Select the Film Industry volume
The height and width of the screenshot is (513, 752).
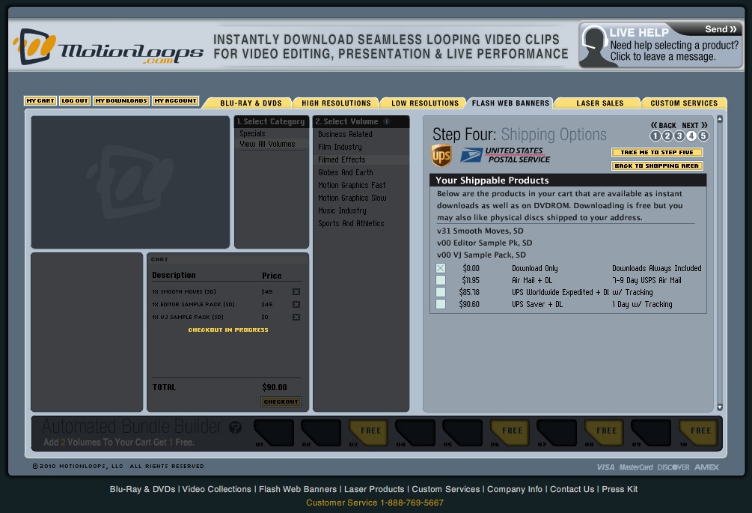pos(340,148)
